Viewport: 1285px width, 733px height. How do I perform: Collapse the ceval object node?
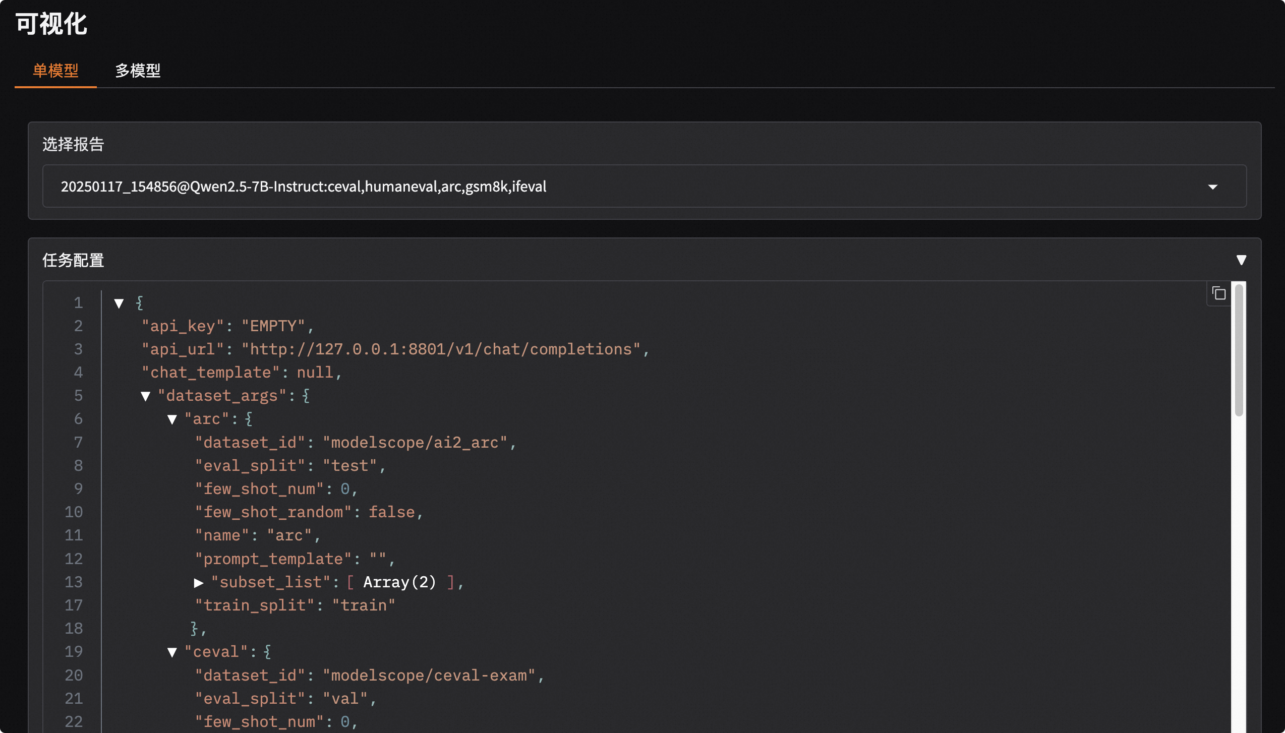[172, 652]
